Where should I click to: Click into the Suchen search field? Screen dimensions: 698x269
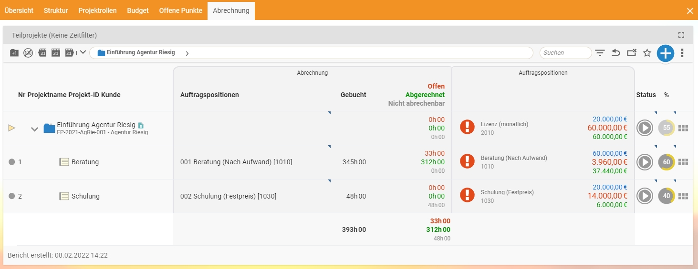tap(565, 53)
